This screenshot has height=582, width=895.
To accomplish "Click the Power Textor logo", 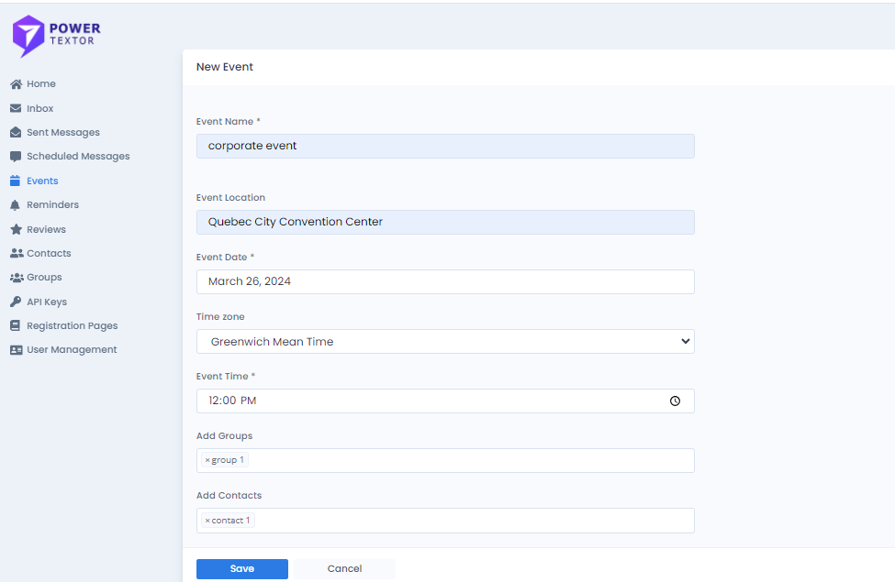I will [56, 35].
